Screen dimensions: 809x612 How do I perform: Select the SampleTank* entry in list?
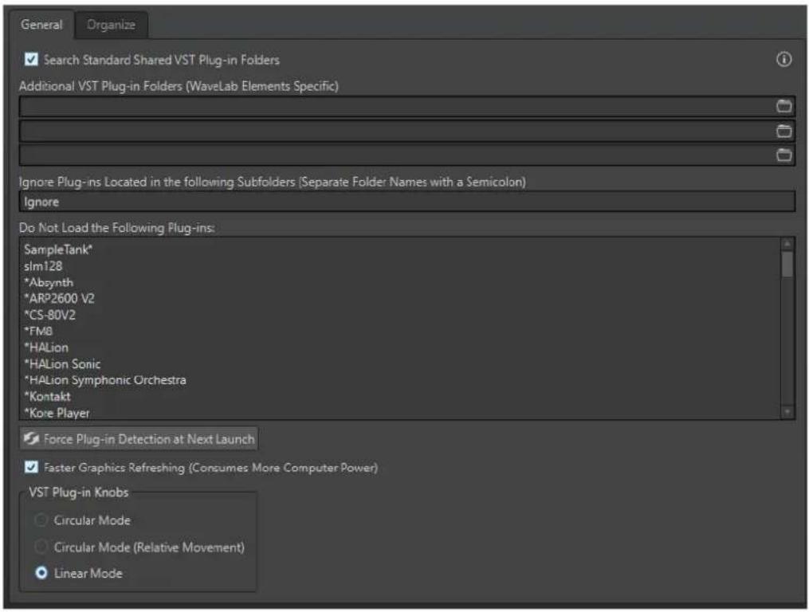point(58,249)
